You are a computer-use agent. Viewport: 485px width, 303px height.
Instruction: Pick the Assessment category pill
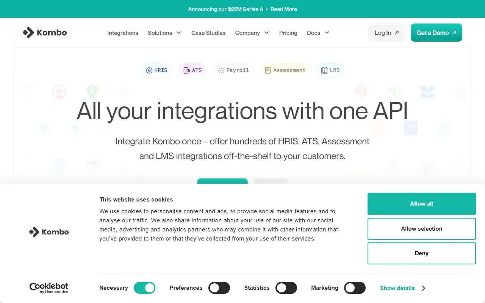[285, 70]
